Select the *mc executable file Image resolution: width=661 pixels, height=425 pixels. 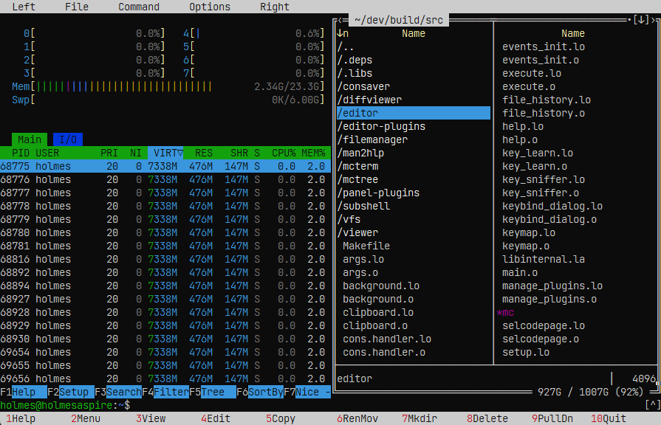click(x=575, y=313)
